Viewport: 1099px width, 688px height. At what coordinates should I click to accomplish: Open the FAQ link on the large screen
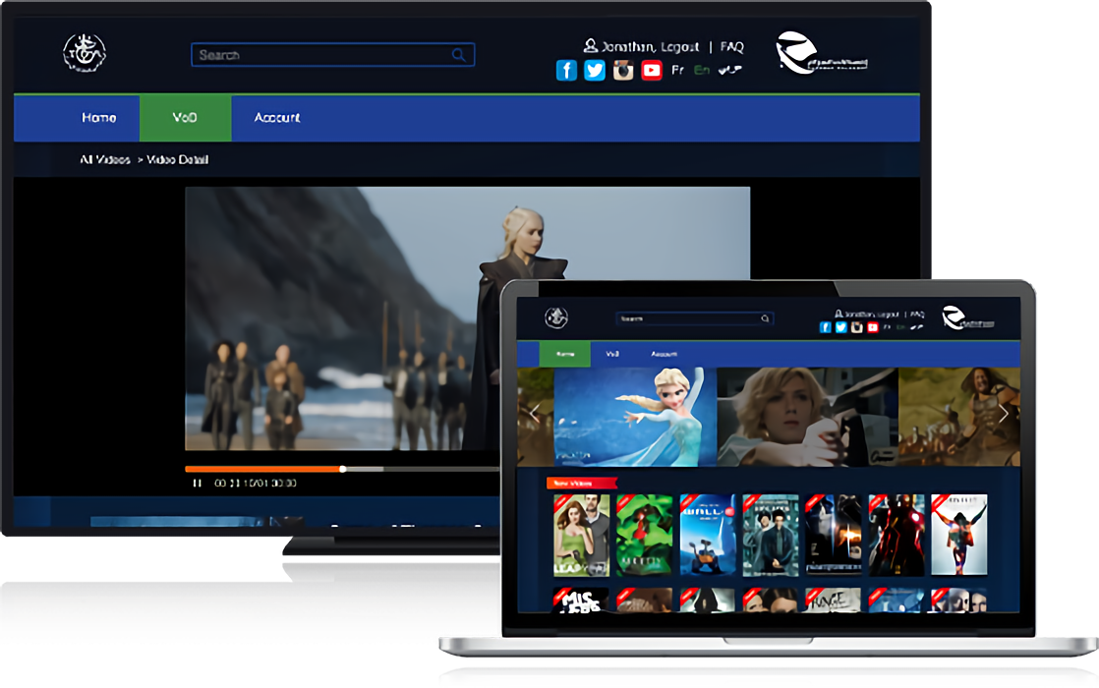point(731,46)
